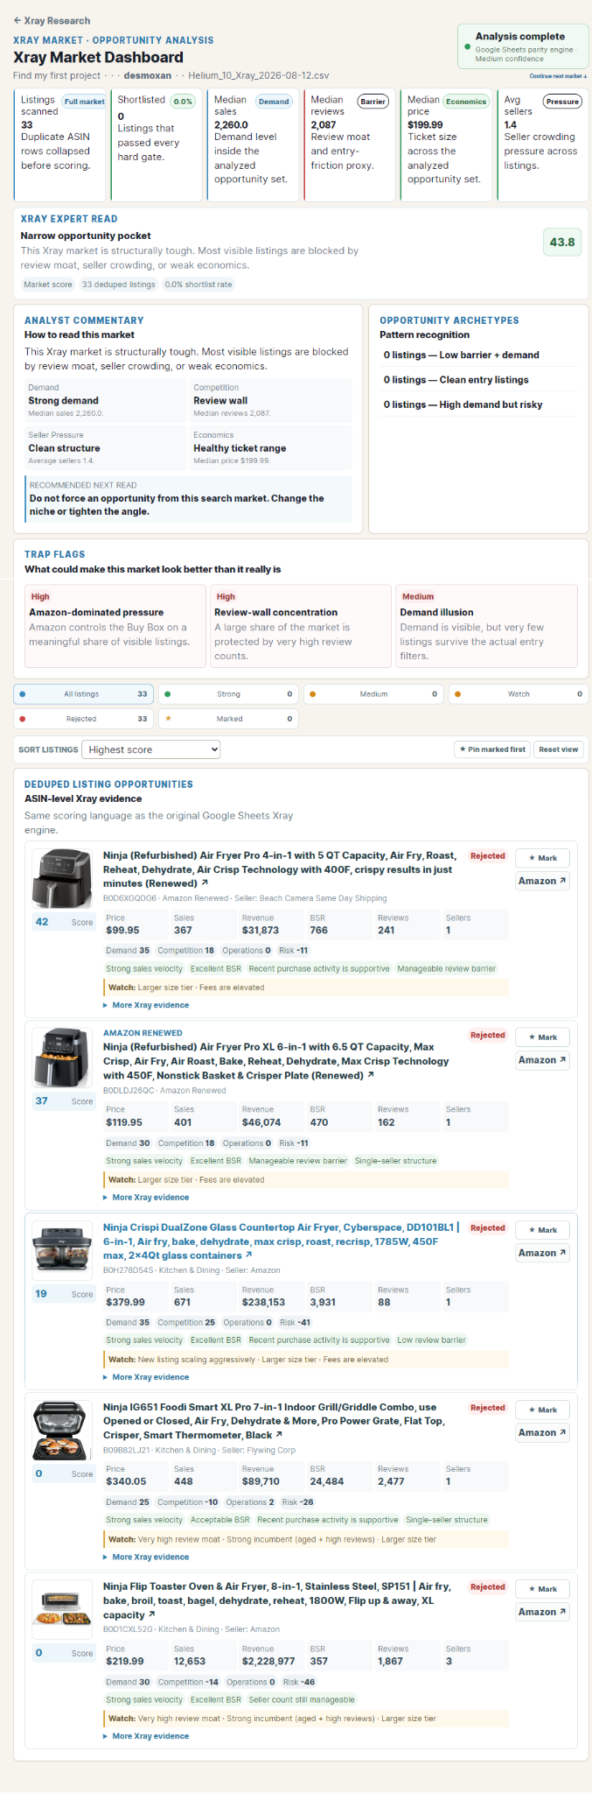Mark the Ninja Air Fryer Pro 4-in-1 listing
Screen dimensions: 592x1793
[543, 858]
